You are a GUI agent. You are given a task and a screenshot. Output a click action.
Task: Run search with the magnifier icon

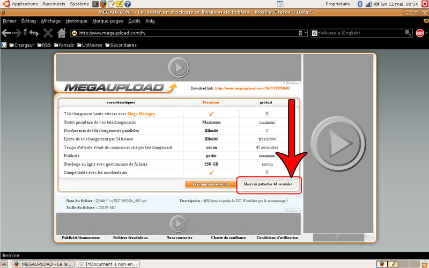(x=408, y=33)
